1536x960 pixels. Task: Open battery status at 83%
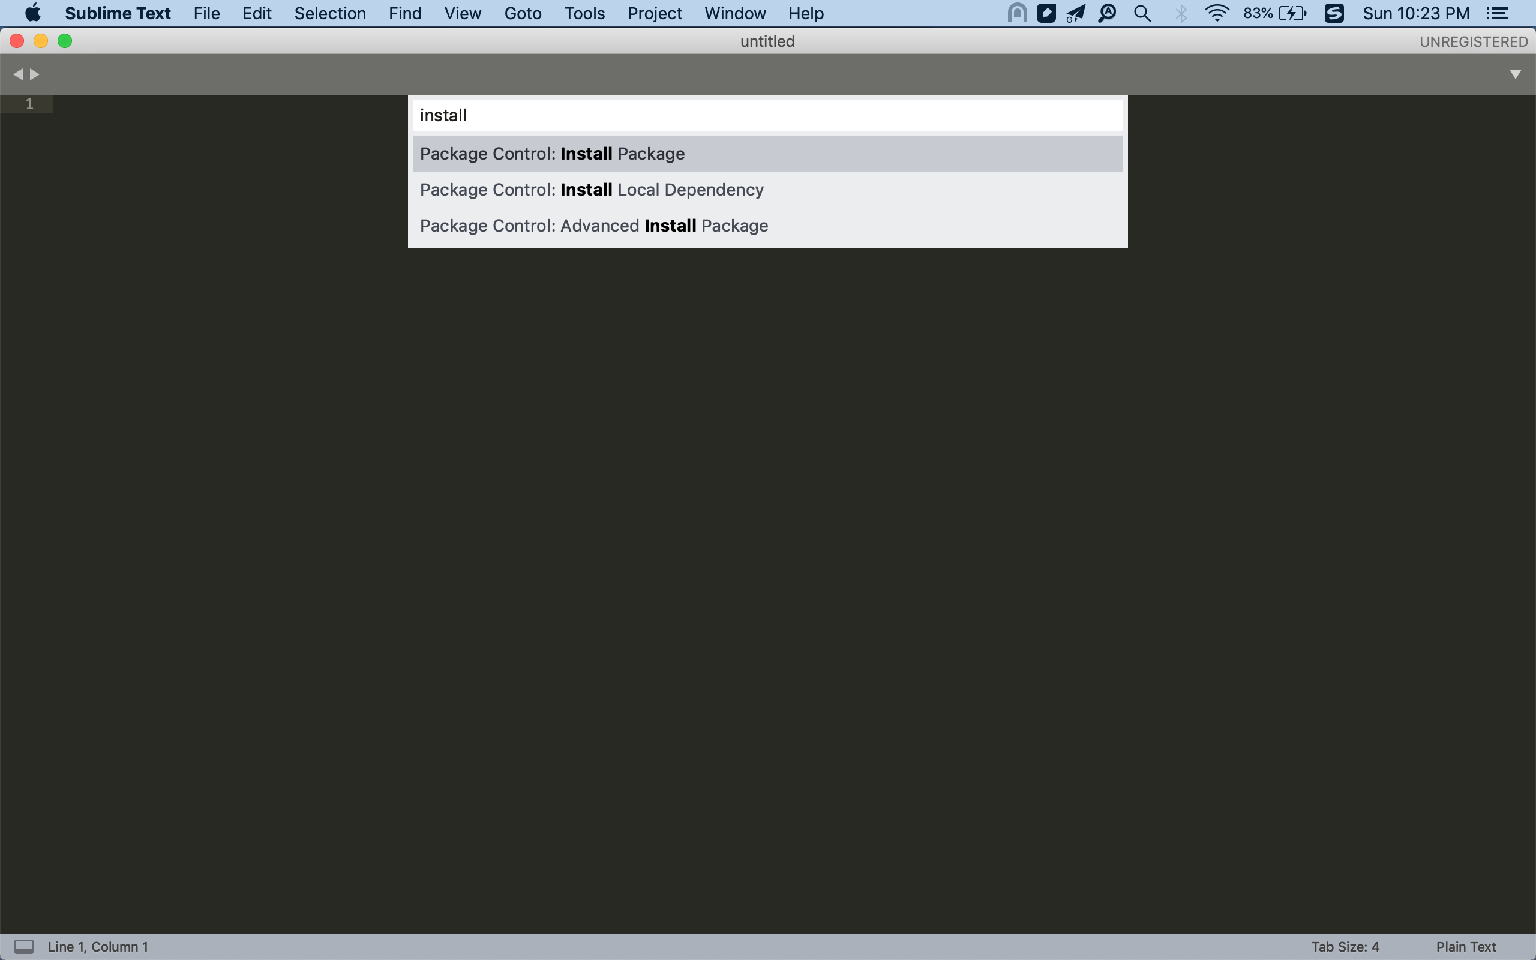[x=1274, y=13]
